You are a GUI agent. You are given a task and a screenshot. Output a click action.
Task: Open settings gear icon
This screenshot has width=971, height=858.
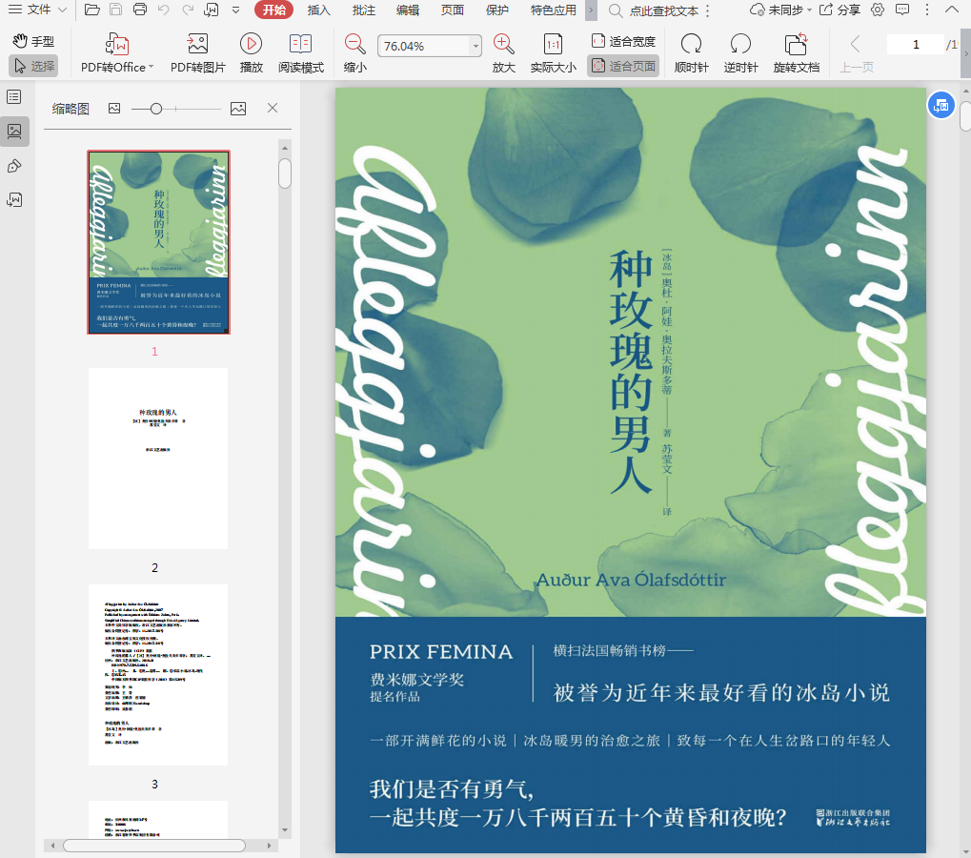click(878, 10)
